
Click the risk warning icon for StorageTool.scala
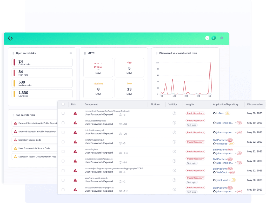[75, 113]
